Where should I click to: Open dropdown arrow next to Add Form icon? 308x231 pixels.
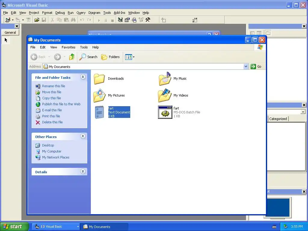click(x=23, y=20)
